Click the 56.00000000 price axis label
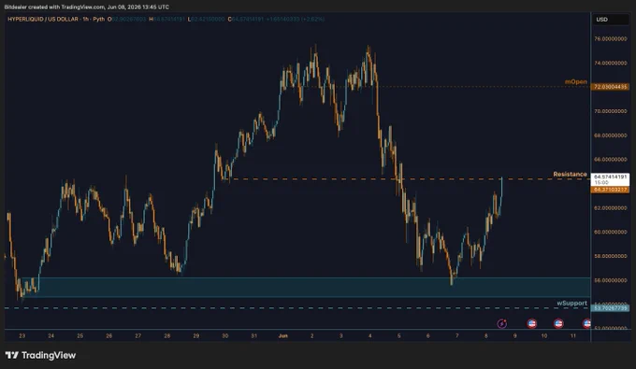This screenshot has width=636, height=369. pos(611,280)
